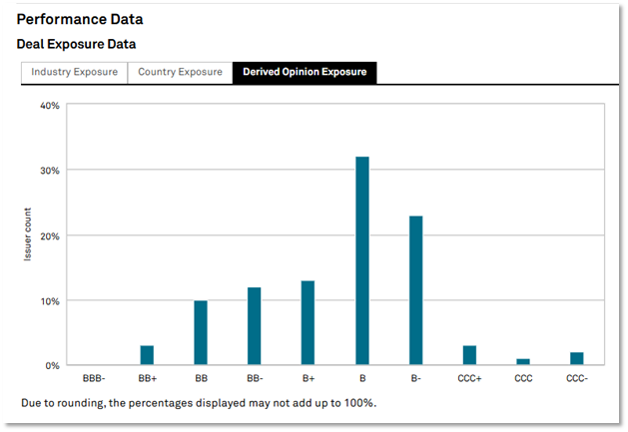Click the 20% y-axis tick label
Viewport: 628px width, 432px height.
[49, 235]
